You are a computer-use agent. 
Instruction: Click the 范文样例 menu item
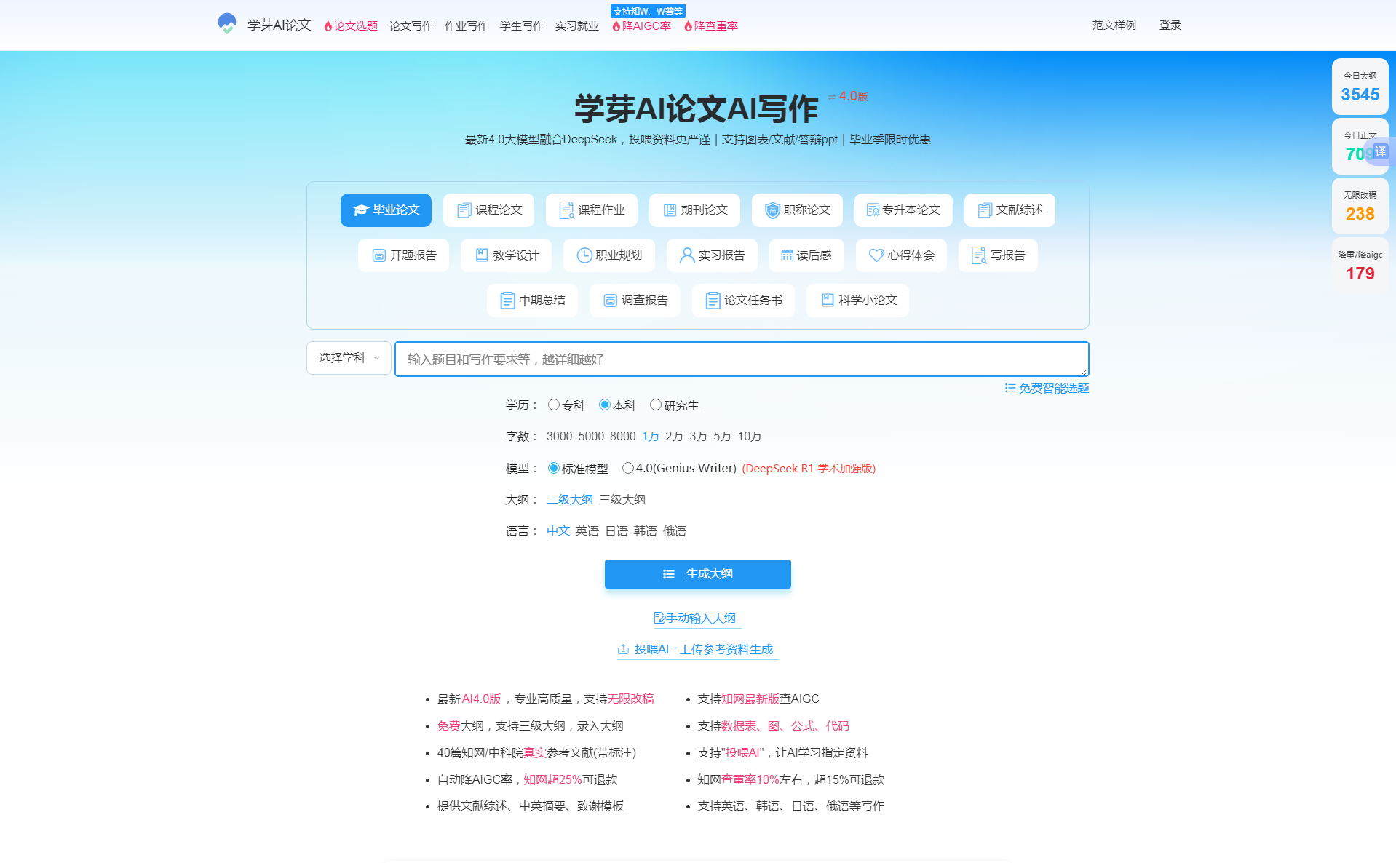(1113, 25)
